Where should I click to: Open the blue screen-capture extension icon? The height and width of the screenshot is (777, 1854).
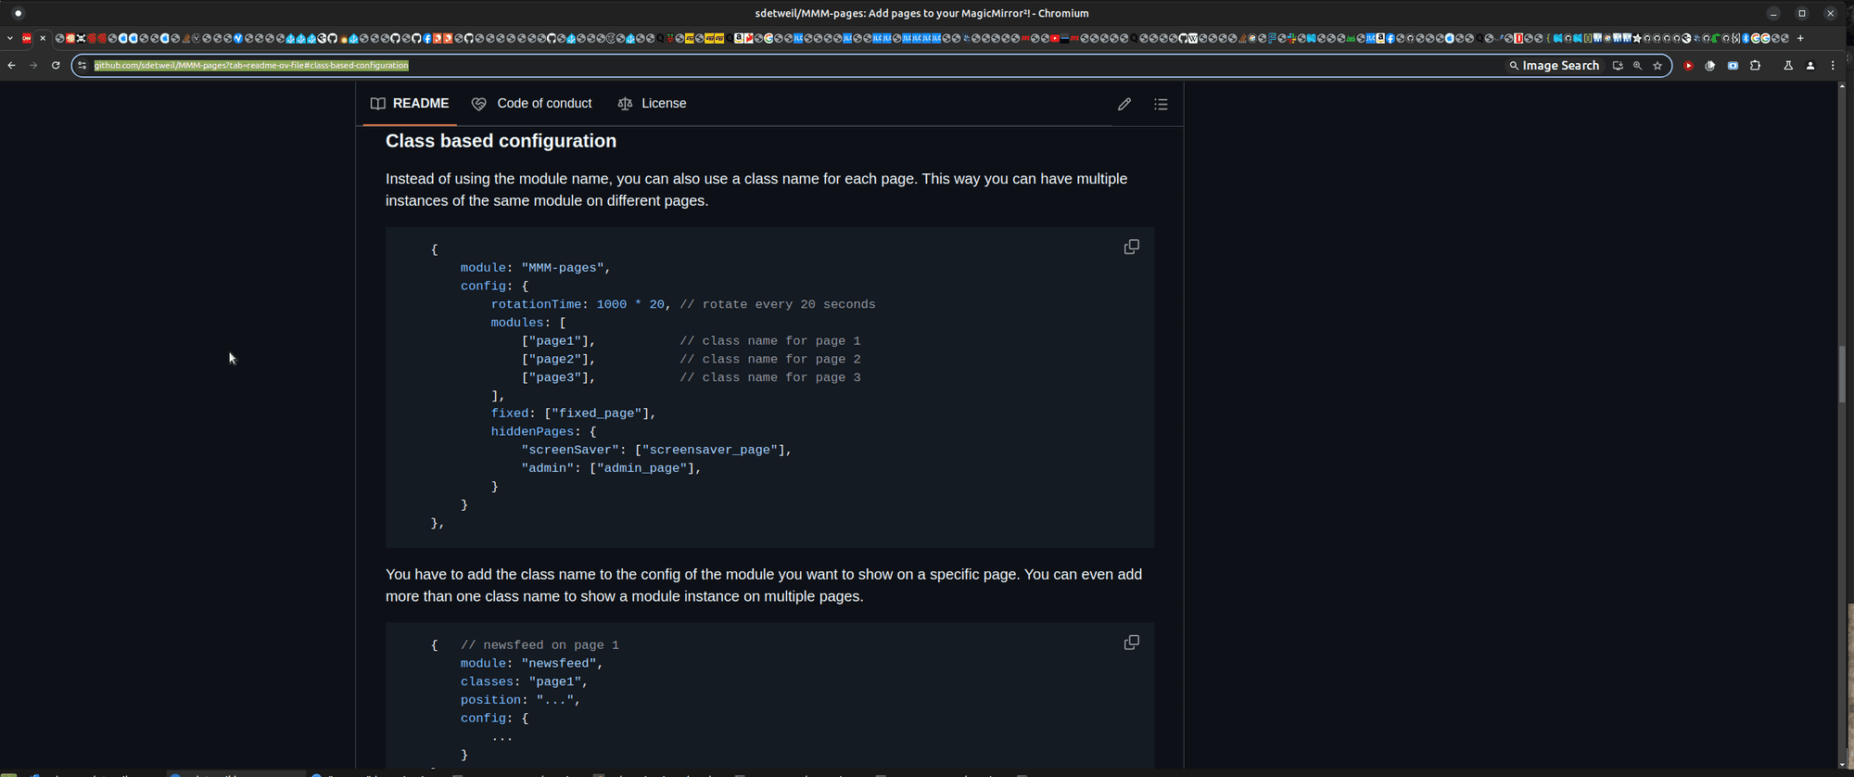tap(1733, 65)
